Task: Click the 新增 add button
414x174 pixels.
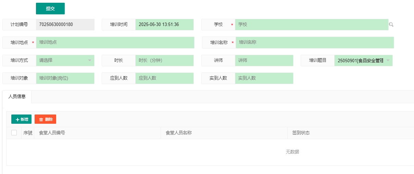Action: pos(21,119)
